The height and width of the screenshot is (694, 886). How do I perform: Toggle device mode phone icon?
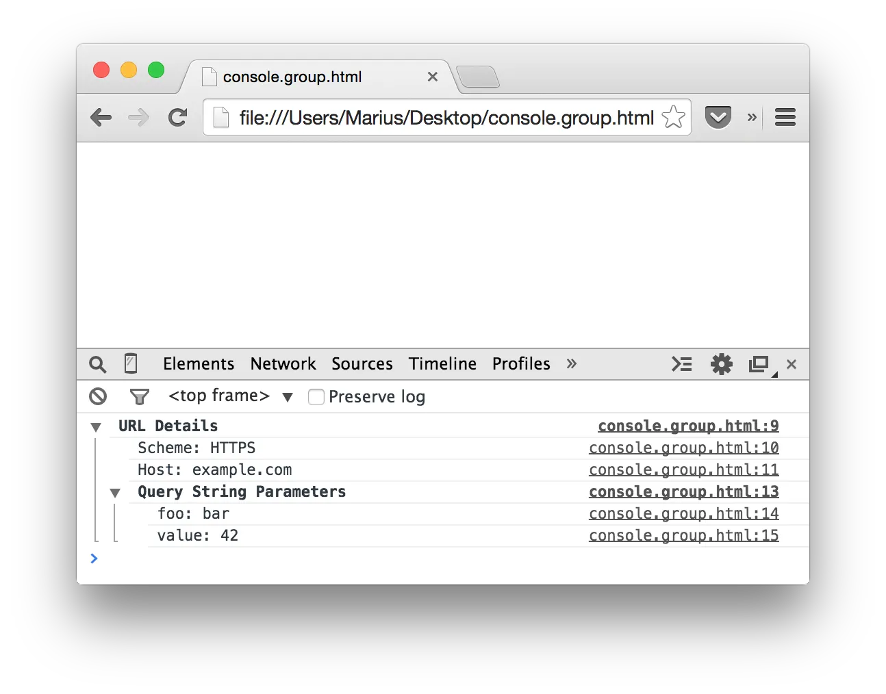coord(131,363)
